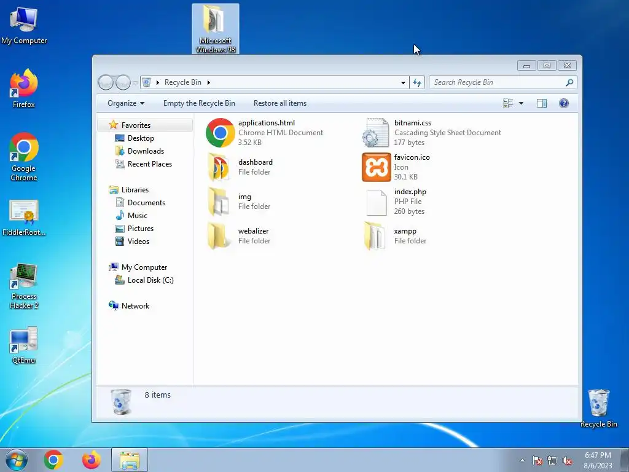Change your view icon button
This screenshot has width=629, height=472.
click(x=508, y=103)
